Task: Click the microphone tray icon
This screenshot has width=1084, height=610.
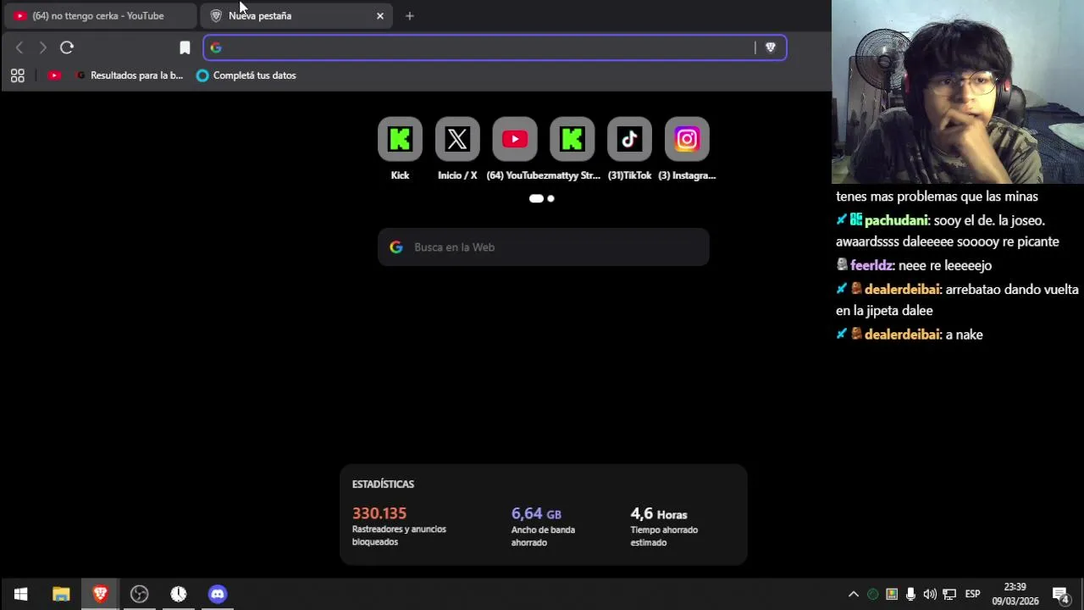Action: coord(910,594)
